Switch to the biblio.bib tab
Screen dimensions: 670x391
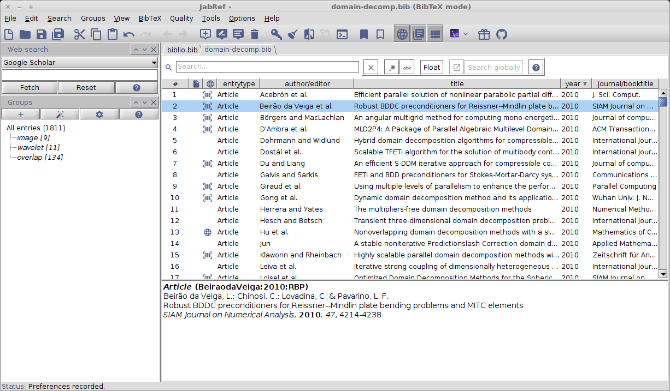point(182,50)
